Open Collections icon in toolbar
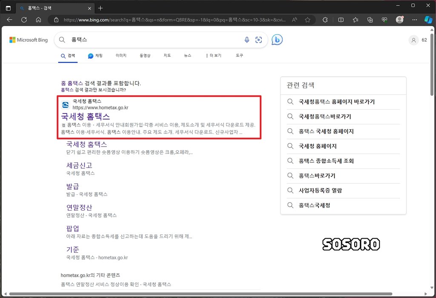The width and height of the screenshot is (436, 298). click(x=370, y=20)
